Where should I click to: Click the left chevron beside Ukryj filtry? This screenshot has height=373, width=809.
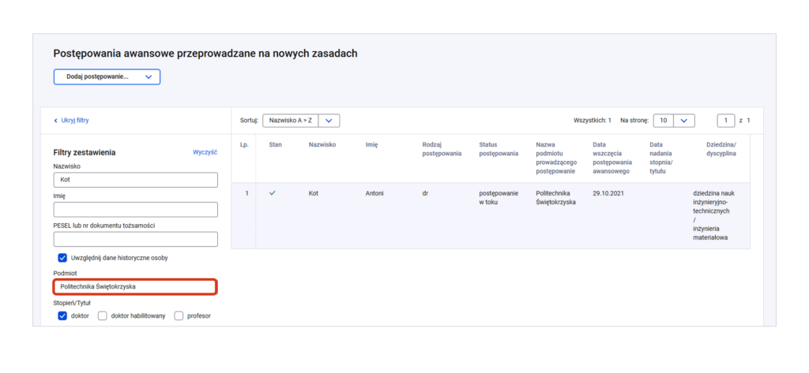[x=55, y=121]
